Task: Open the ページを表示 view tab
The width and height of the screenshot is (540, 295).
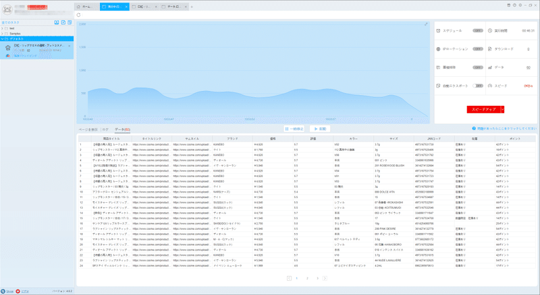Action: click(88, 129)
